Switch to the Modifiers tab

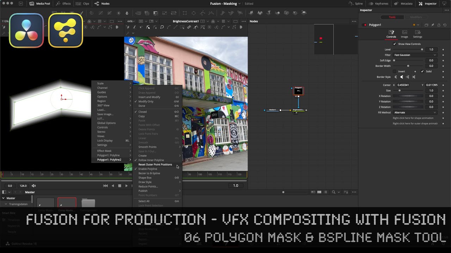416,17
